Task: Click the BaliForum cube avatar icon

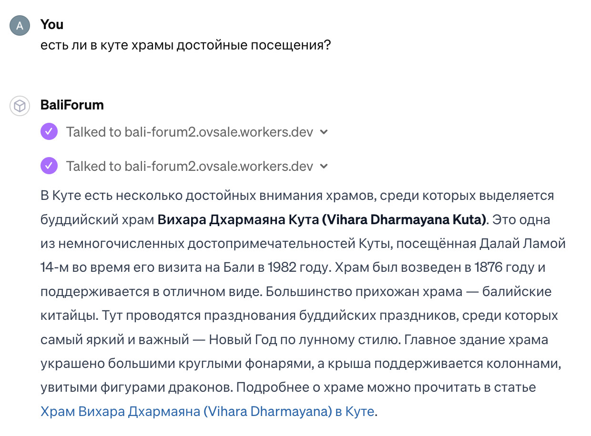Action: coord(20,106)
